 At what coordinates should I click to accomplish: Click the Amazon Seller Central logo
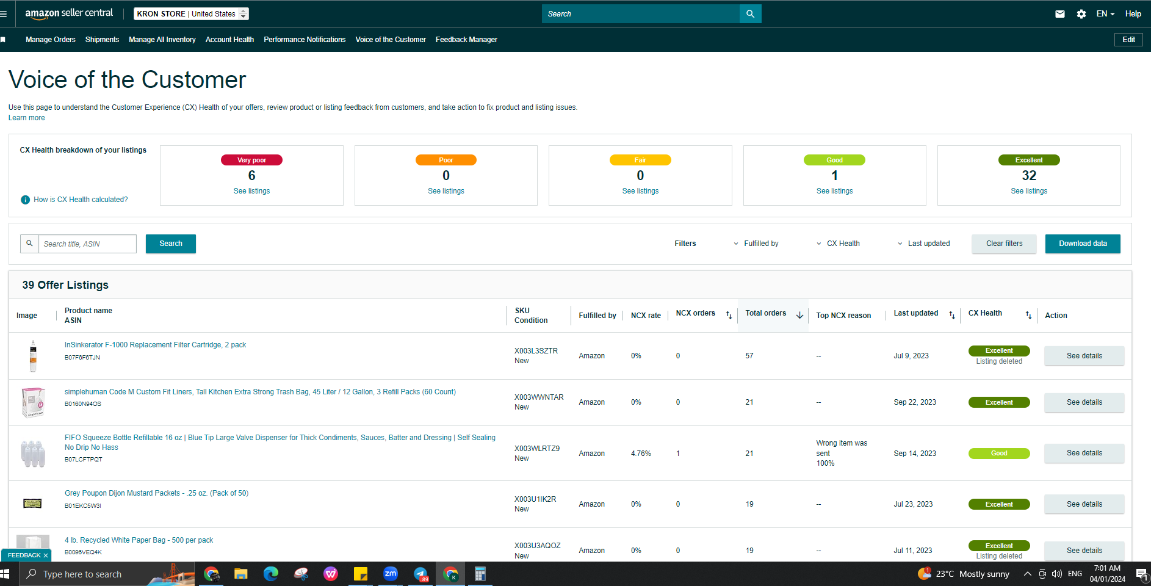point(69,13)
